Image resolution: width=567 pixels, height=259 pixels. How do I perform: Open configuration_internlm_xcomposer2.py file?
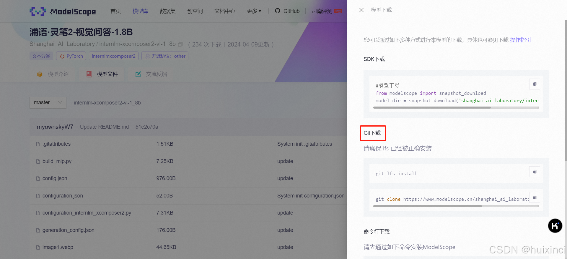(x=87, y=213)
